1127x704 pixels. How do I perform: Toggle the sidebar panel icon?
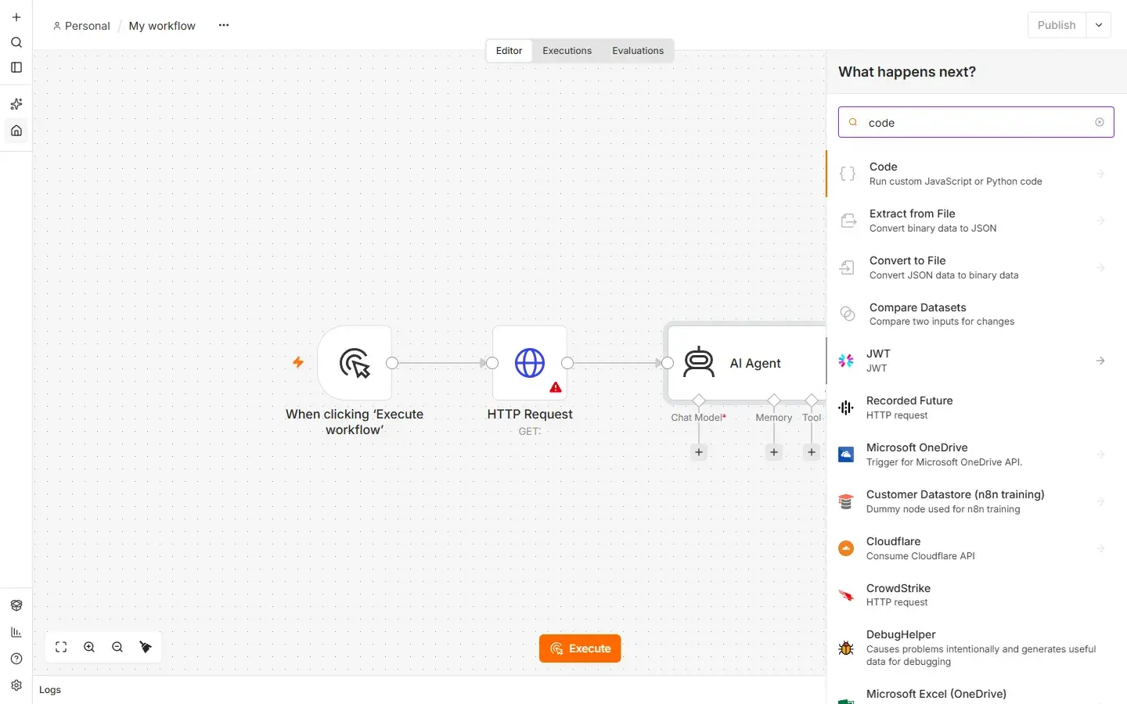tap(16, 67)
